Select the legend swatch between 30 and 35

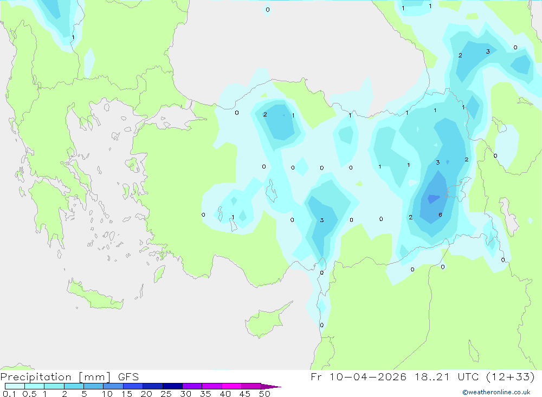pyautogui.click(x=192, y=386)
